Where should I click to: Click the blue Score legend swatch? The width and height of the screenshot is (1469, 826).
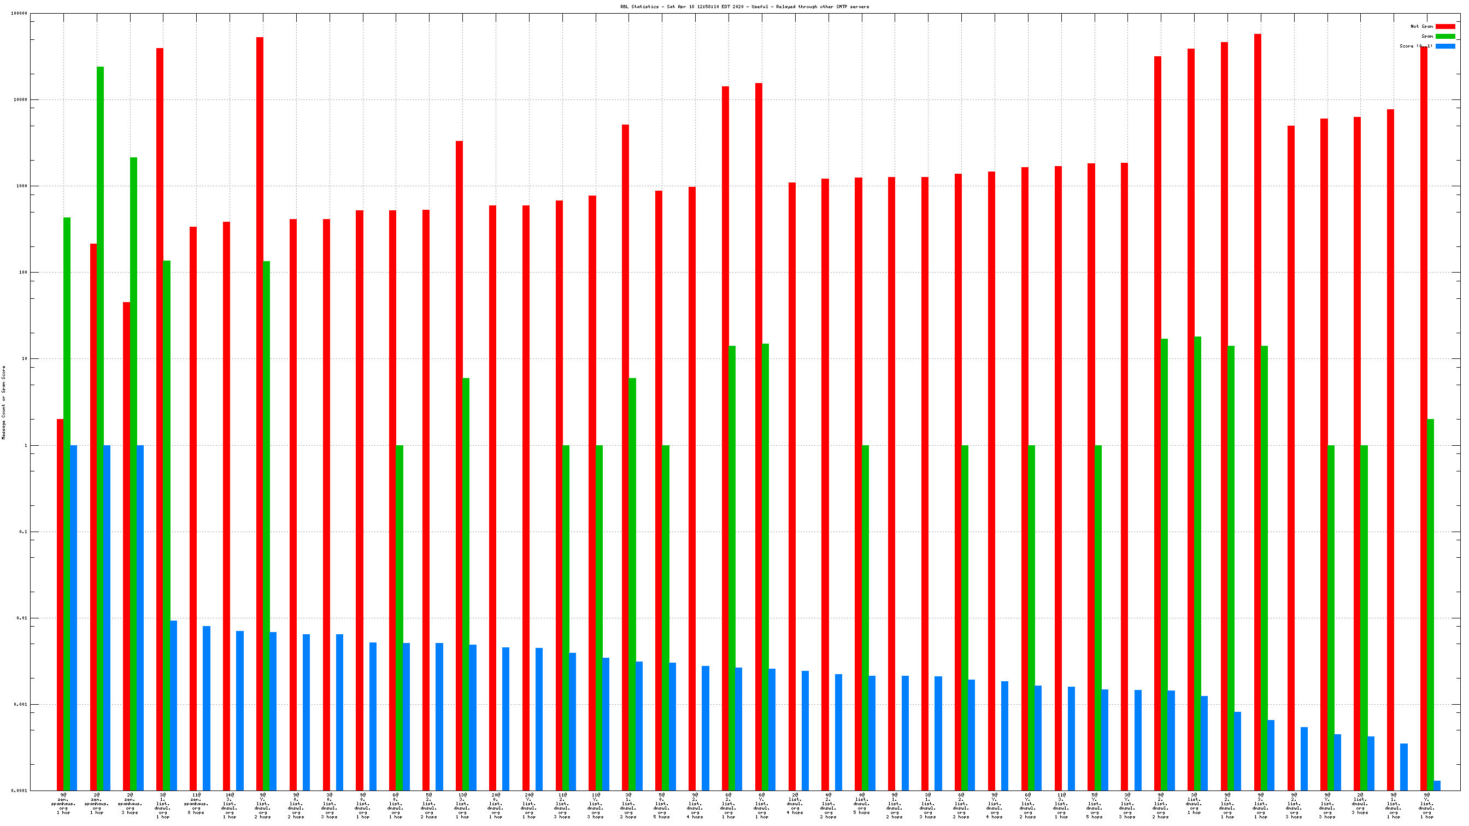(1445, 46)
